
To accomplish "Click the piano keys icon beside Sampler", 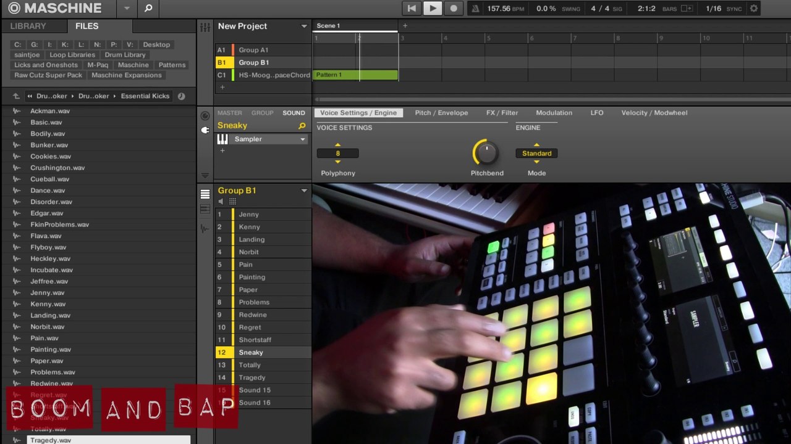I will point(222,139).
